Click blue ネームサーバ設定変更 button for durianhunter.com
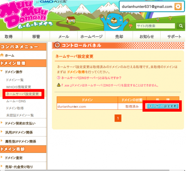Viewport: 186px width, 171px height. pyautogui.click(x=163, y=106)
